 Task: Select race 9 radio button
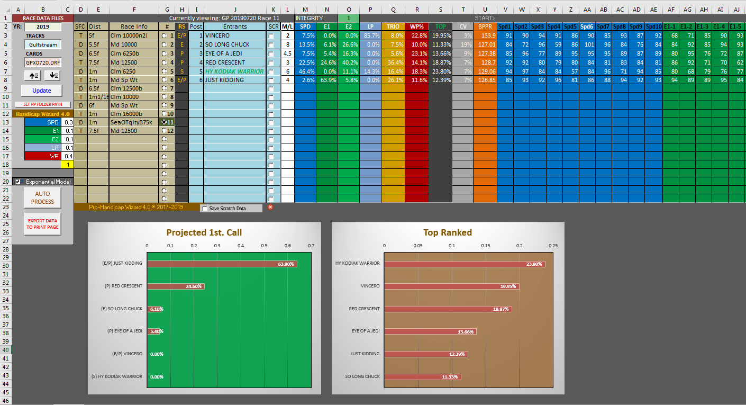click(x=165, y=105)
